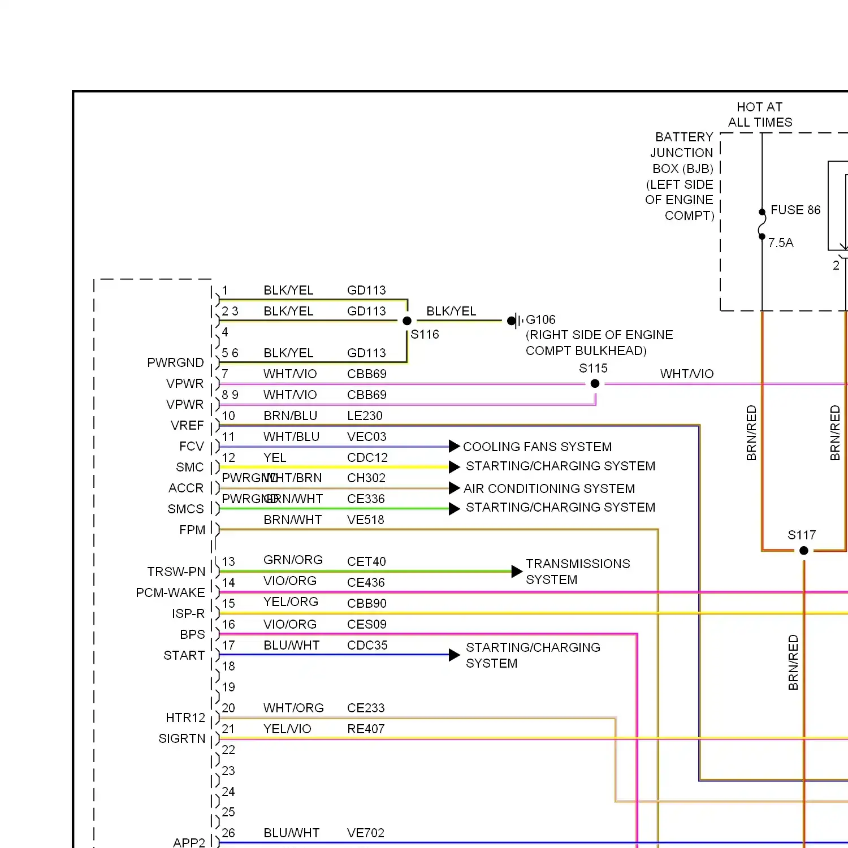Select the CDC12 circuit code
The height and width of the screenshot is (848, 848).
pos(367,457)
